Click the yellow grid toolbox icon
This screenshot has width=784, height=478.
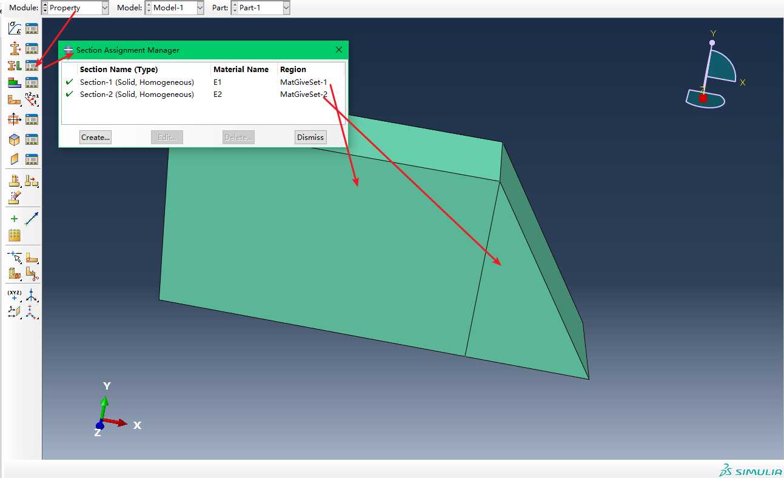point(15,235)
